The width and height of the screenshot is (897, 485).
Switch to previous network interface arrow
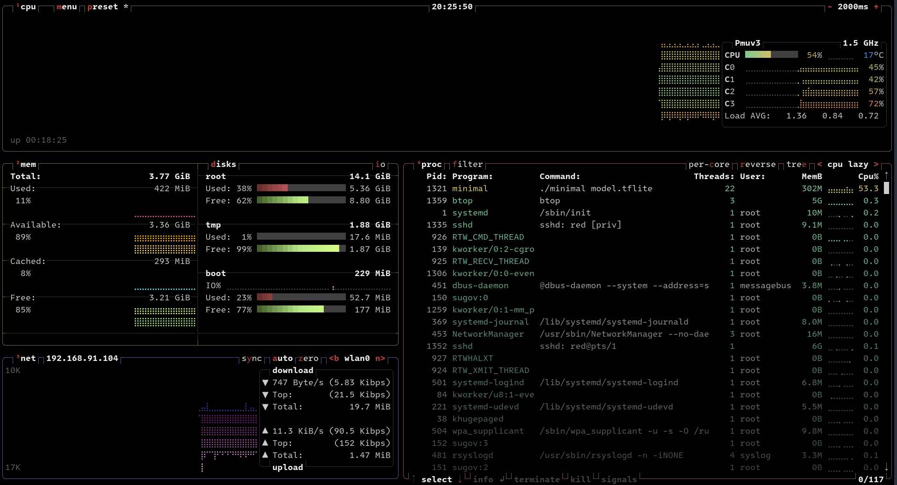[334, 359]
